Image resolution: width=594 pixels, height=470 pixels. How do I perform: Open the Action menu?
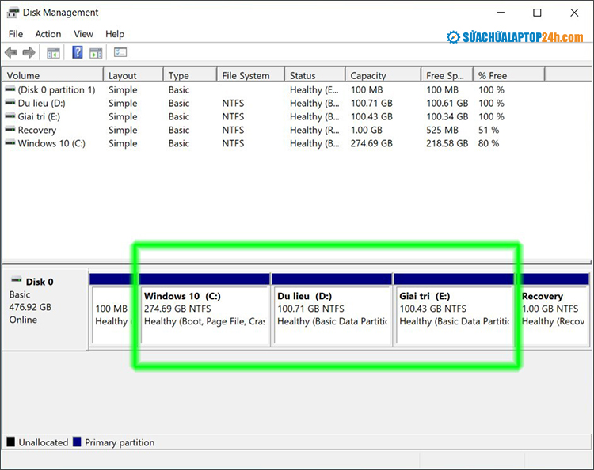pos(48,34)
